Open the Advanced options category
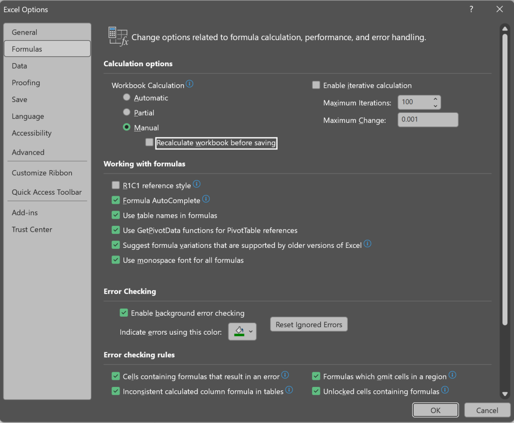514x423 pixels. [x=47, y=152]
